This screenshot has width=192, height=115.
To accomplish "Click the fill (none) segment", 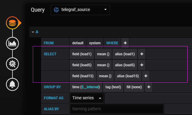I will coord(134,87).
